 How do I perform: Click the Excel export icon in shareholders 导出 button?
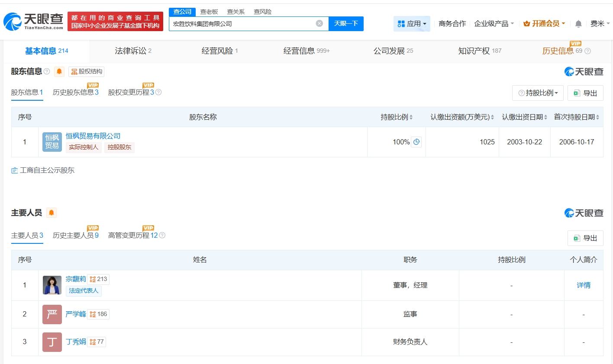coord(577,93)
